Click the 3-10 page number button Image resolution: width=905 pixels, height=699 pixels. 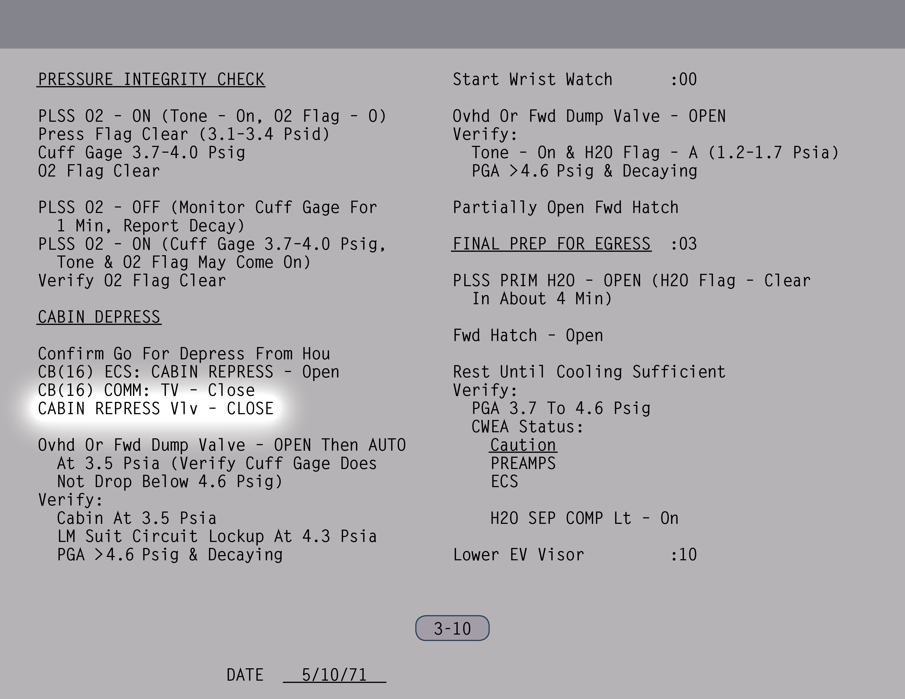(452, 629)
